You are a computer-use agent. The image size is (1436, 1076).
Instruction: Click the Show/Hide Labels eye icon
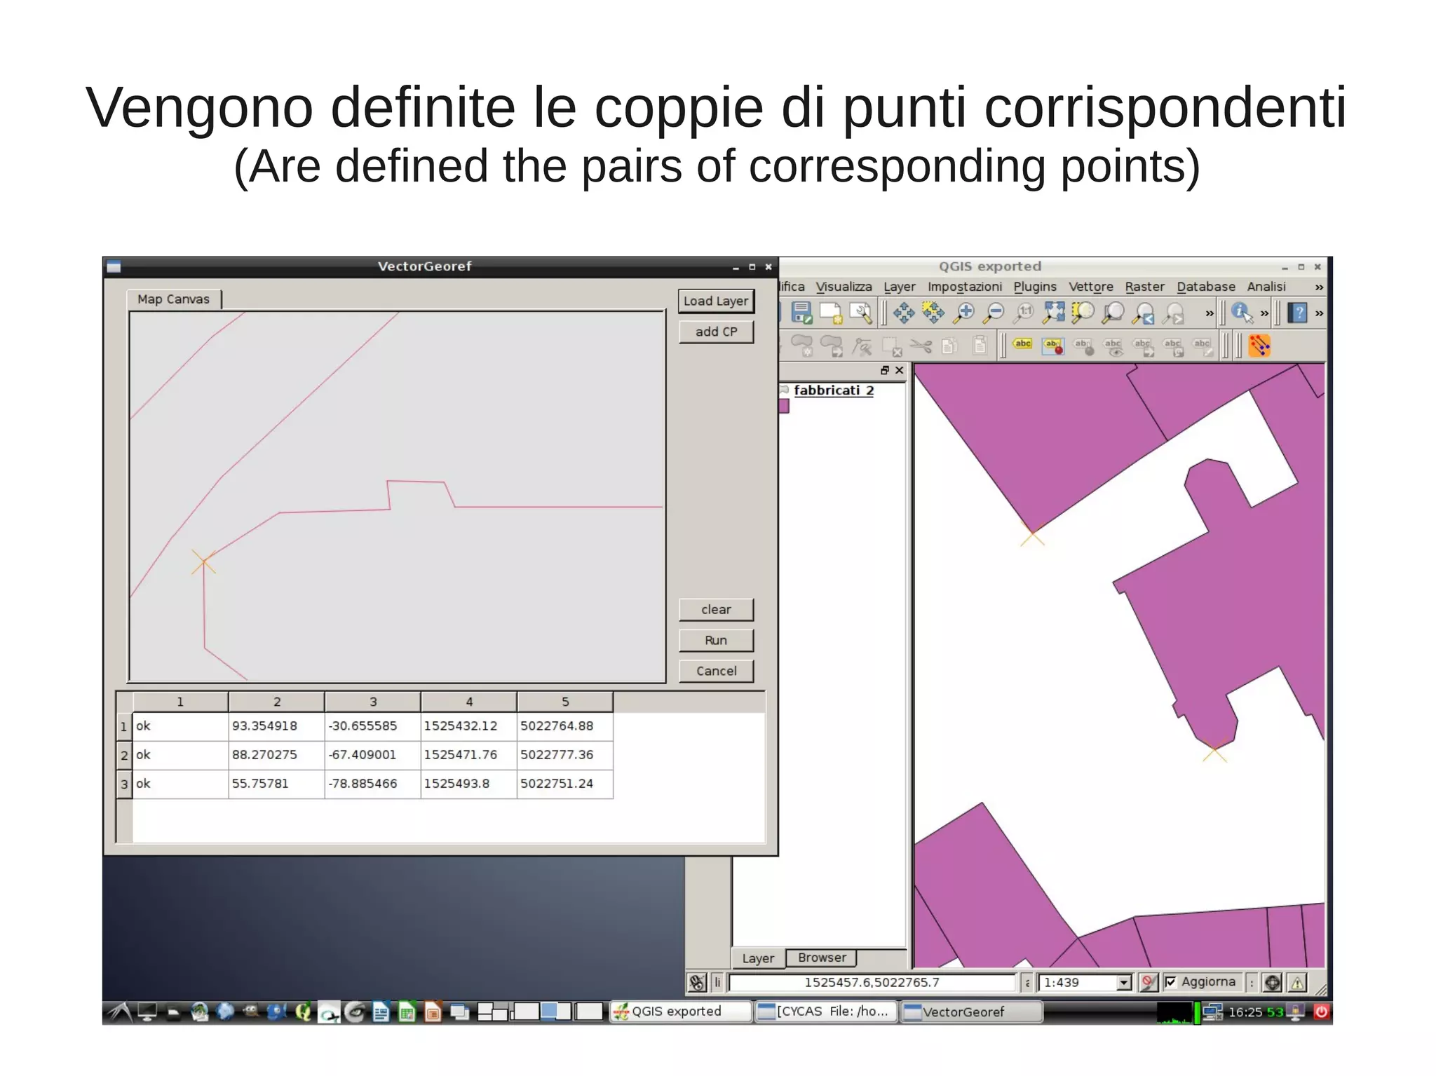(1113, 346)
